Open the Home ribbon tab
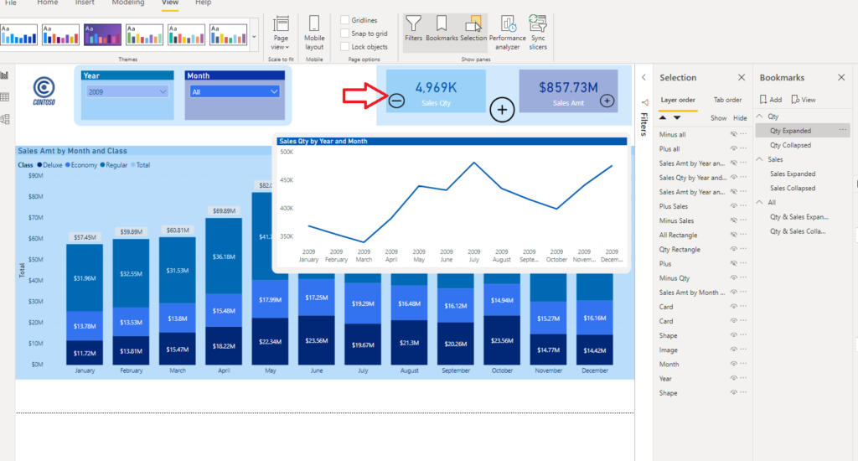This screenshot has height=461, width=858. click(47, 3)
